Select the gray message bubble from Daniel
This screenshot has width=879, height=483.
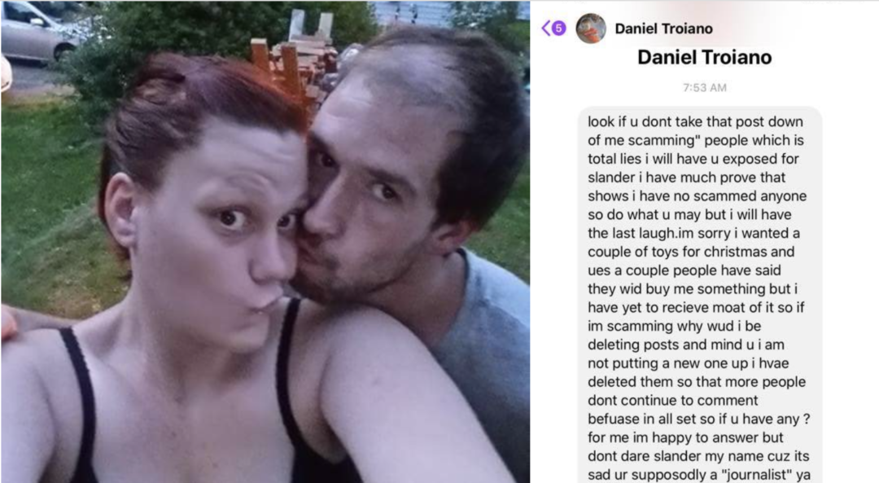pyautogui.click(x=700, y=295)
